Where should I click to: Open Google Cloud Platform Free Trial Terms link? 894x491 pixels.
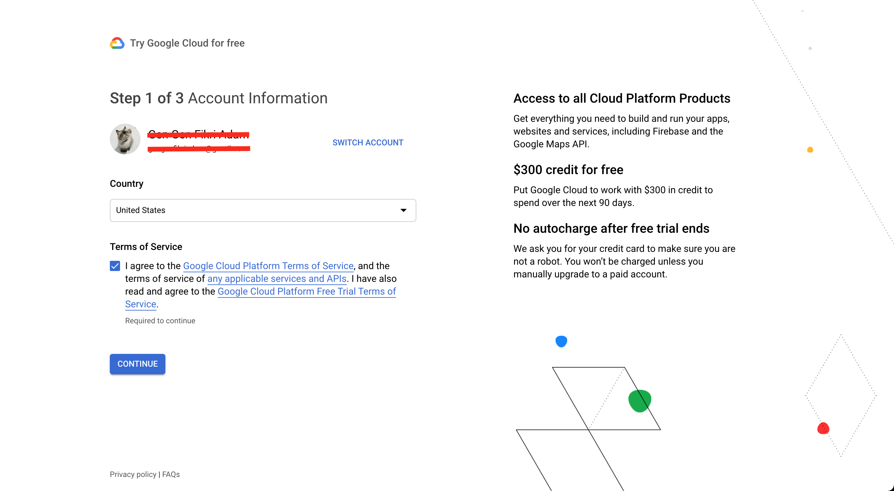pos(307,291)
